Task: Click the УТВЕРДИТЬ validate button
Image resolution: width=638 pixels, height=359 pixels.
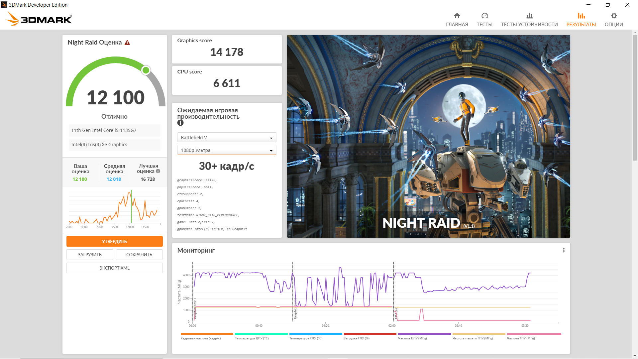Action: tap(115, 241)
